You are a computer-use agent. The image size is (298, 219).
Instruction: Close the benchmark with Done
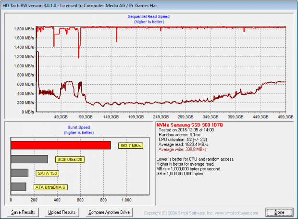point(279,212)
